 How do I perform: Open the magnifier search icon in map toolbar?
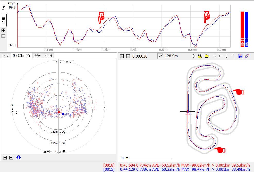coord(200,56)
